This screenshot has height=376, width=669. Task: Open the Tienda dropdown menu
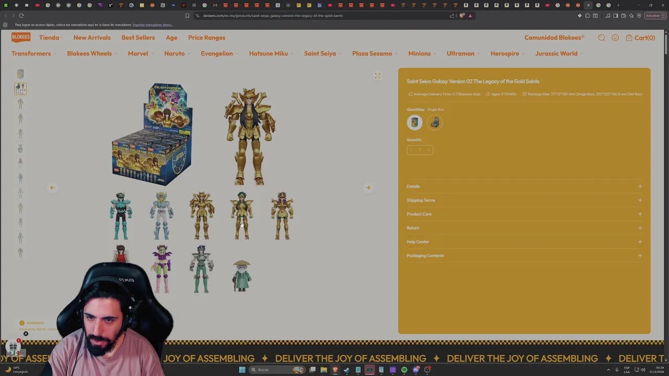(x=51, y=38)
